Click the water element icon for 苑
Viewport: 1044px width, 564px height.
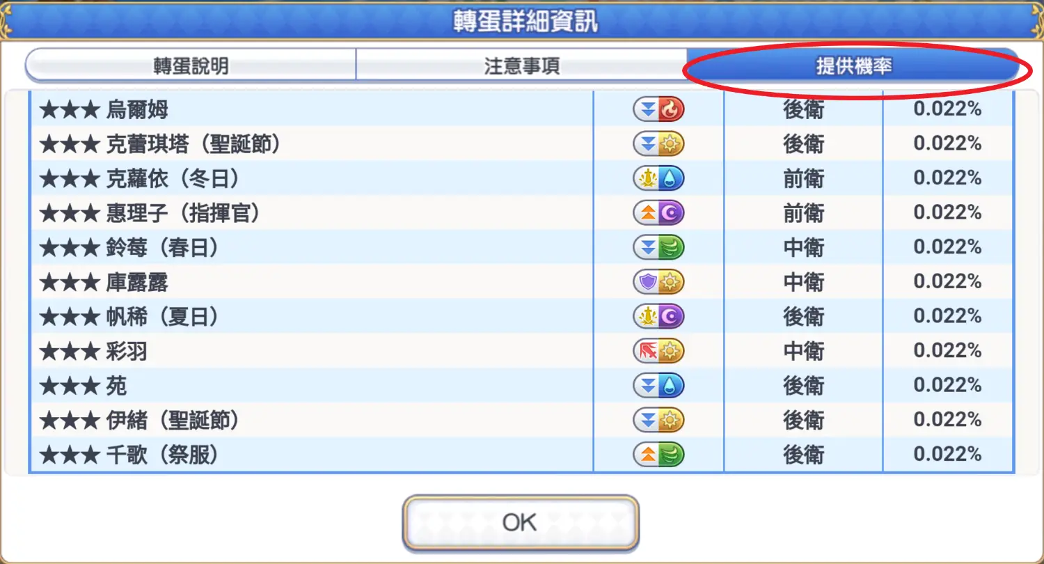(672, 386)
